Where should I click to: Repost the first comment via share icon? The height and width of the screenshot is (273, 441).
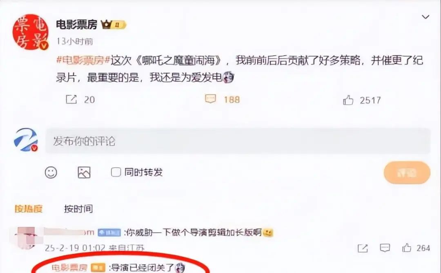(363, 248)
